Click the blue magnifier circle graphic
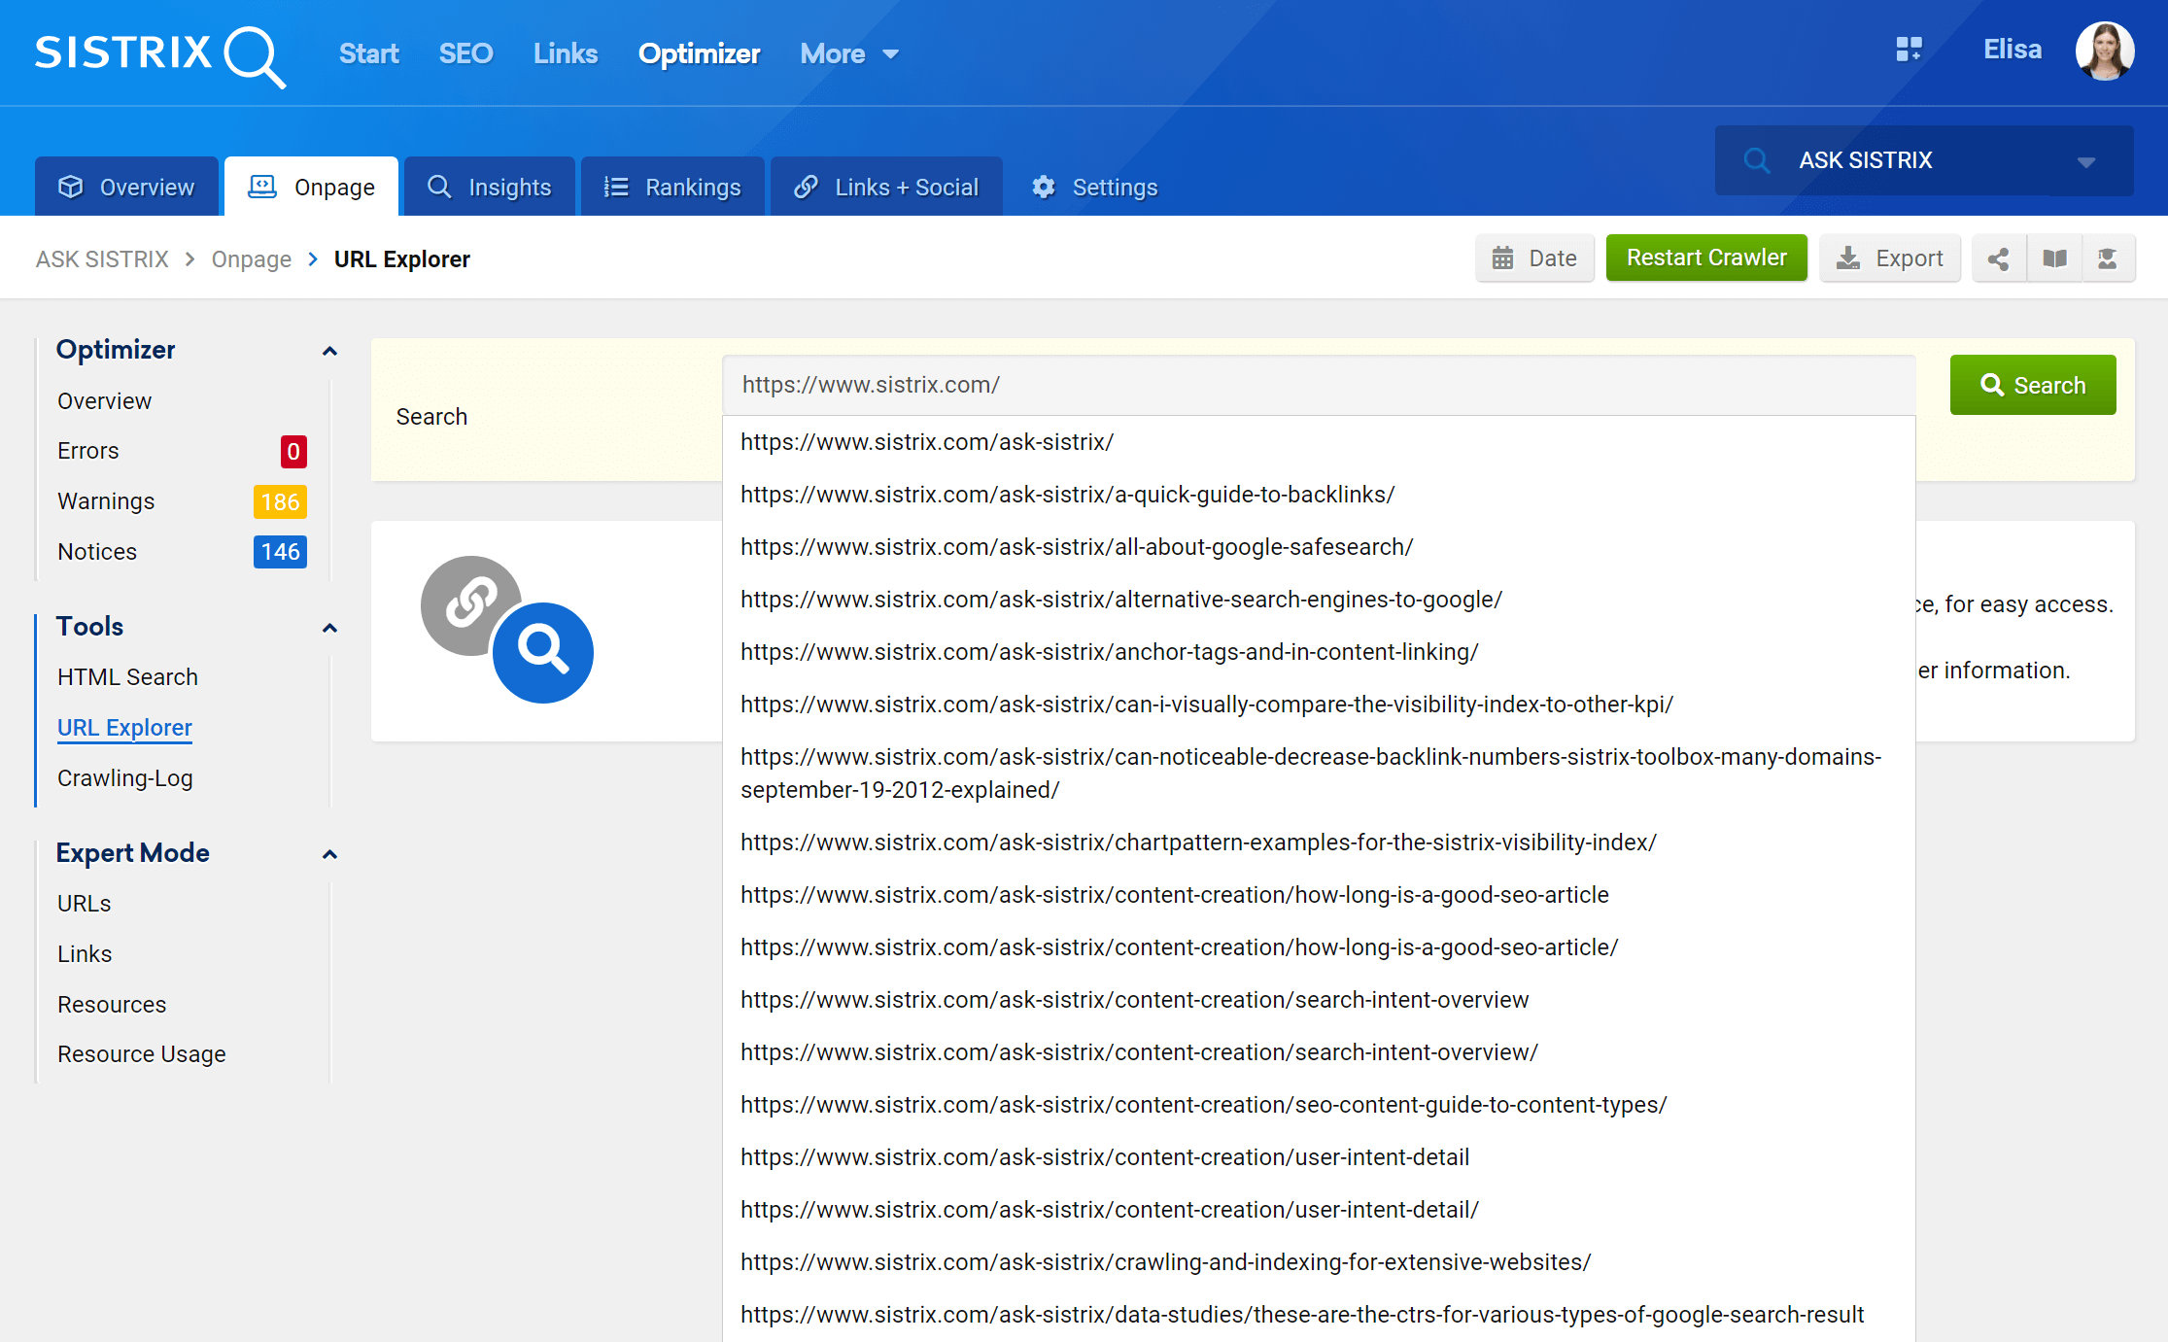Viewport: 2168px width, 1342px height. pyautogui.click(x=543, y=652)
